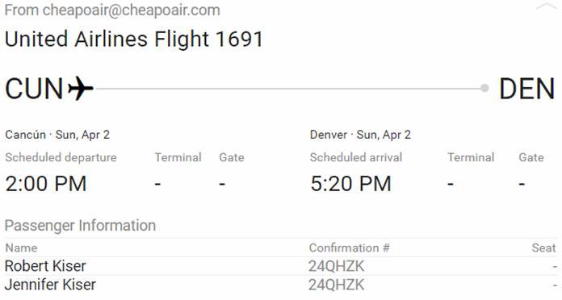Select Jennifer Kiser's confirmation number 24QHZK
The height and width of the screenshot is (300, 562).
click(336, 285)
